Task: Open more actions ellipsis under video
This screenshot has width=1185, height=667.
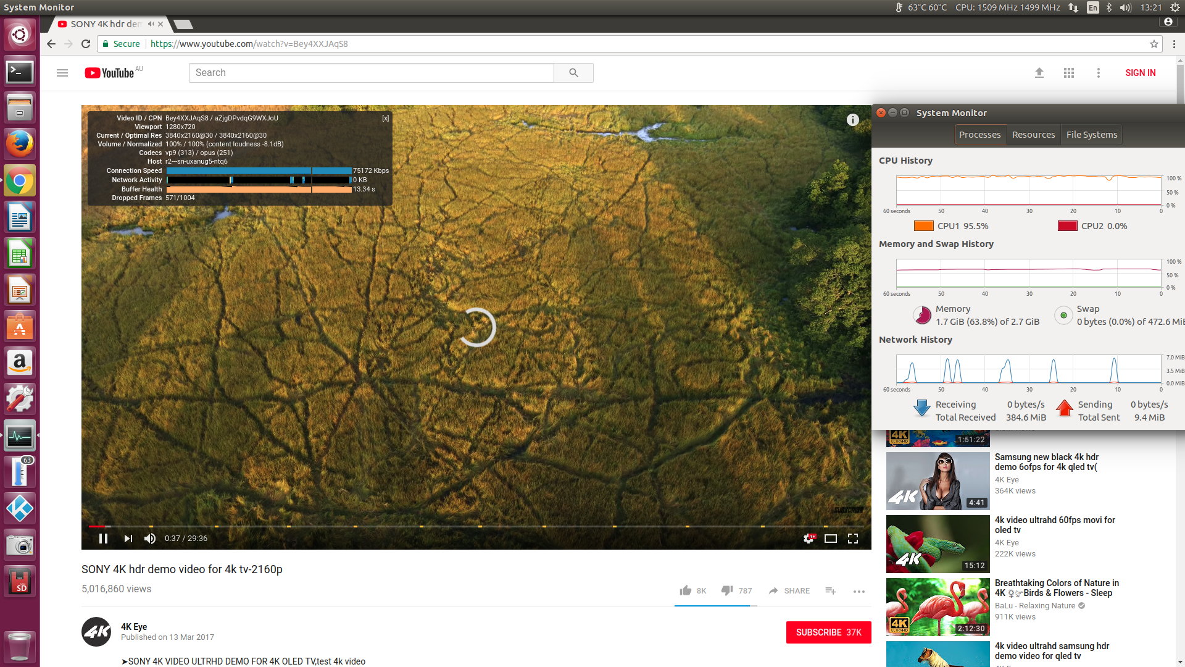Action: click(859, 591)
